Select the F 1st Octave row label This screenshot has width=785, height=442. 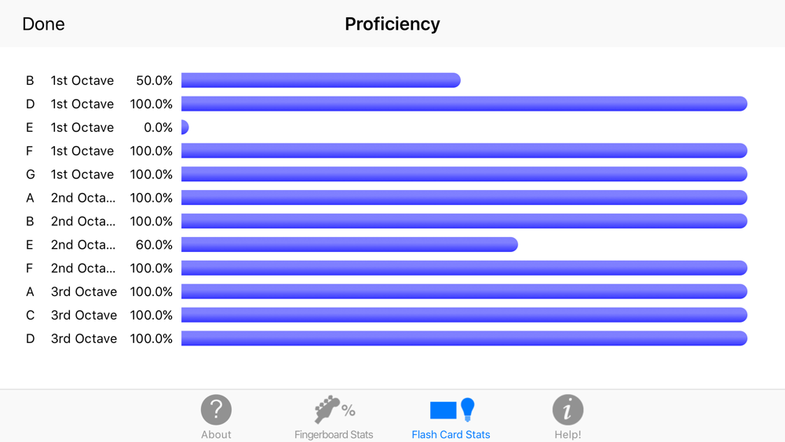coord(70,151)
